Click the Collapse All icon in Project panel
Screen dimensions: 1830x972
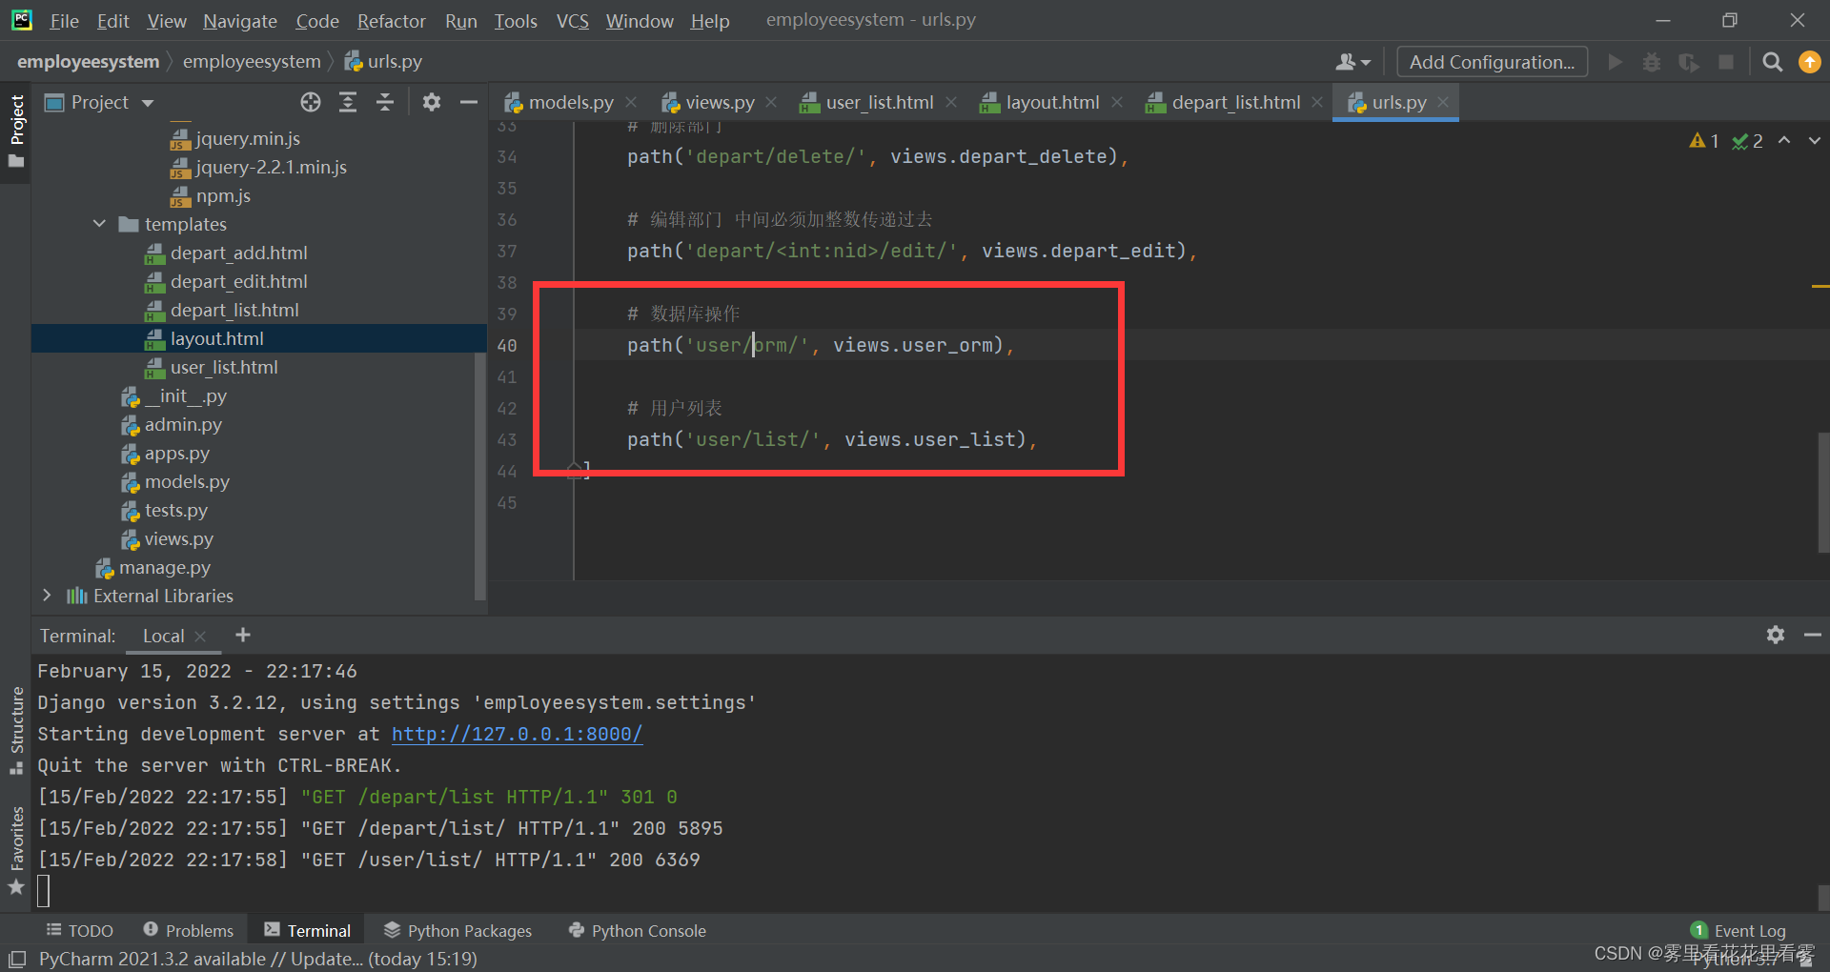coord(385,102)
